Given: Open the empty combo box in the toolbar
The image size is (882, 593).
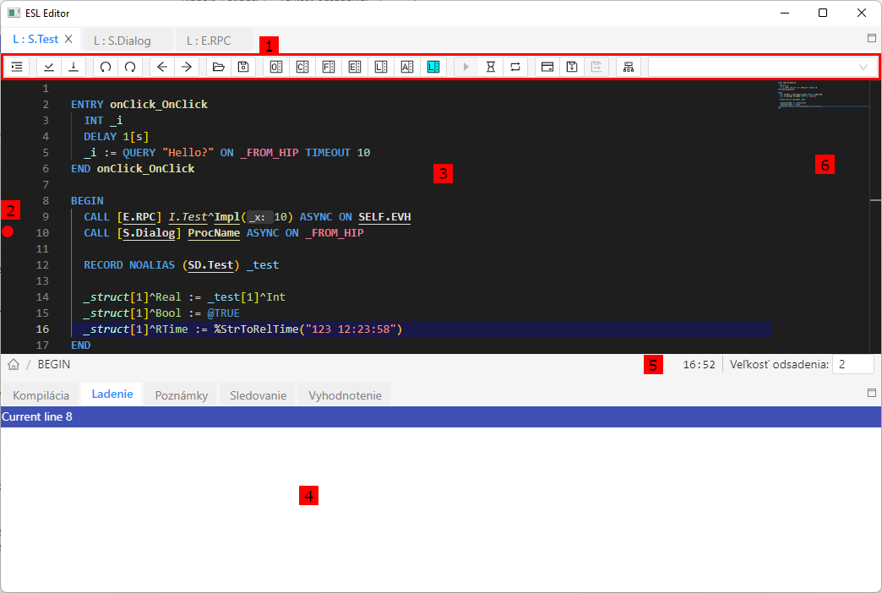Looking at the screenshot, I should 761,67.
